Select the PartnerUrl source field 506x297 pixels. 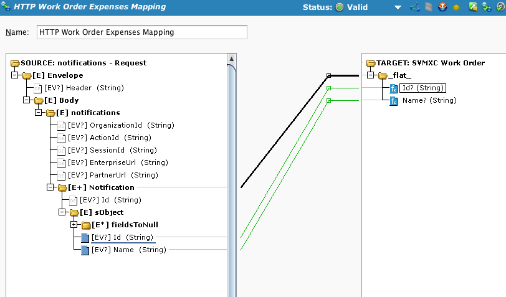[115, 175]
